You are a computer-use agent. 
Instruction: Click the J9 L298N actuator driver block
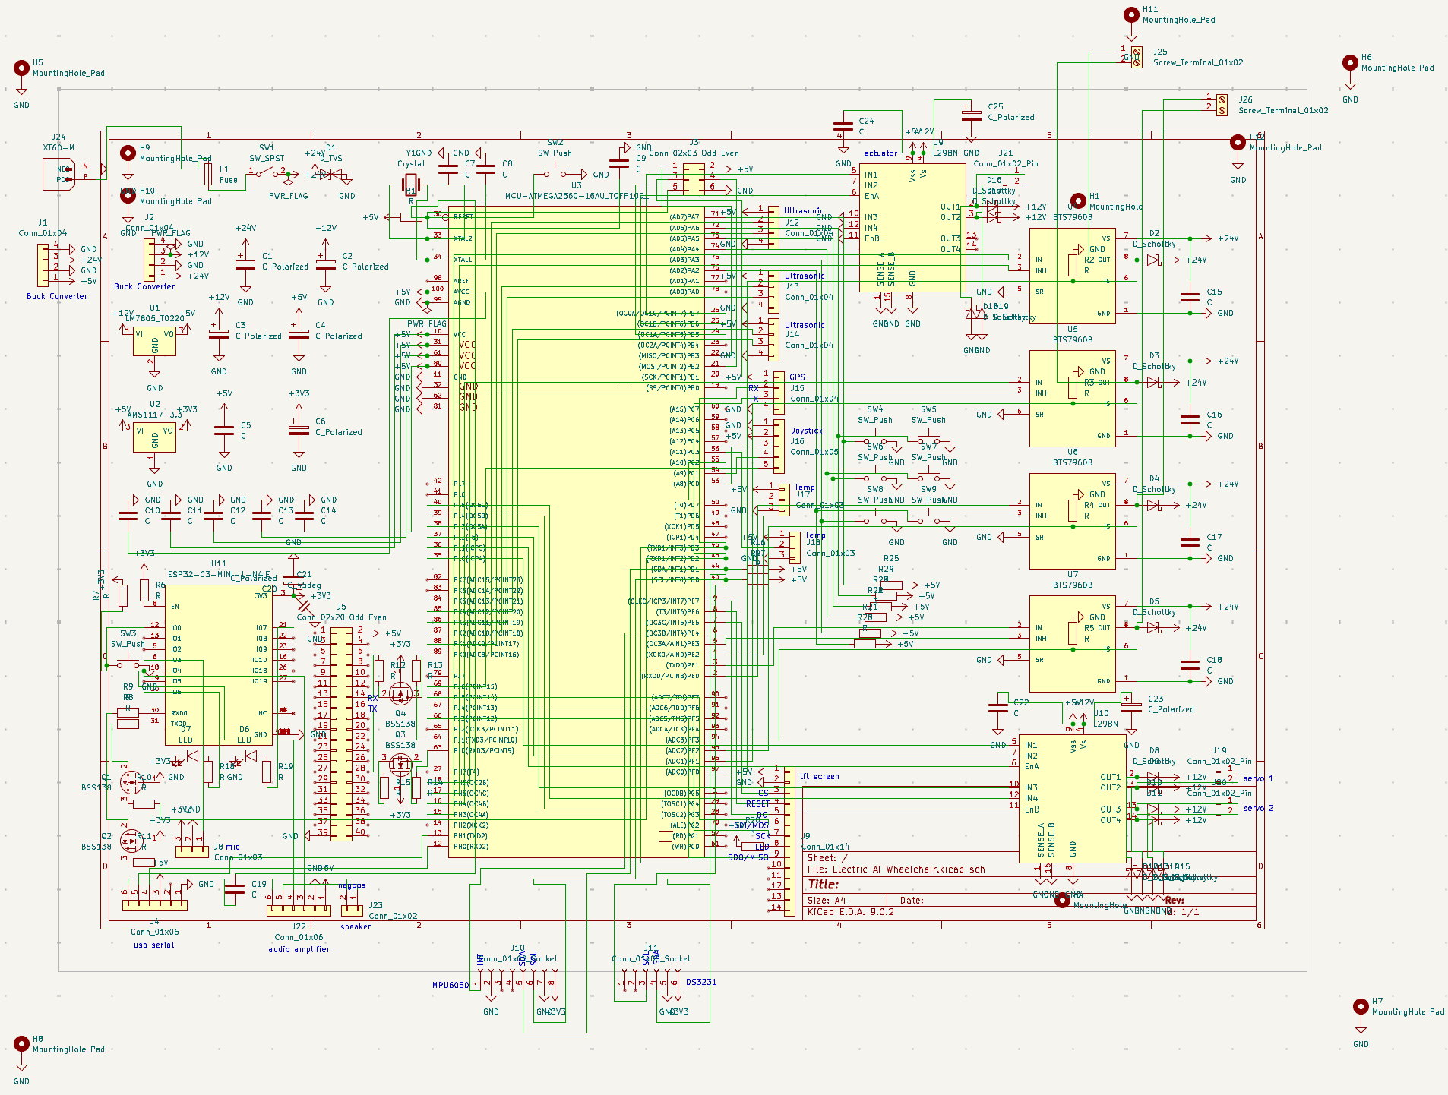pos(912,227)
